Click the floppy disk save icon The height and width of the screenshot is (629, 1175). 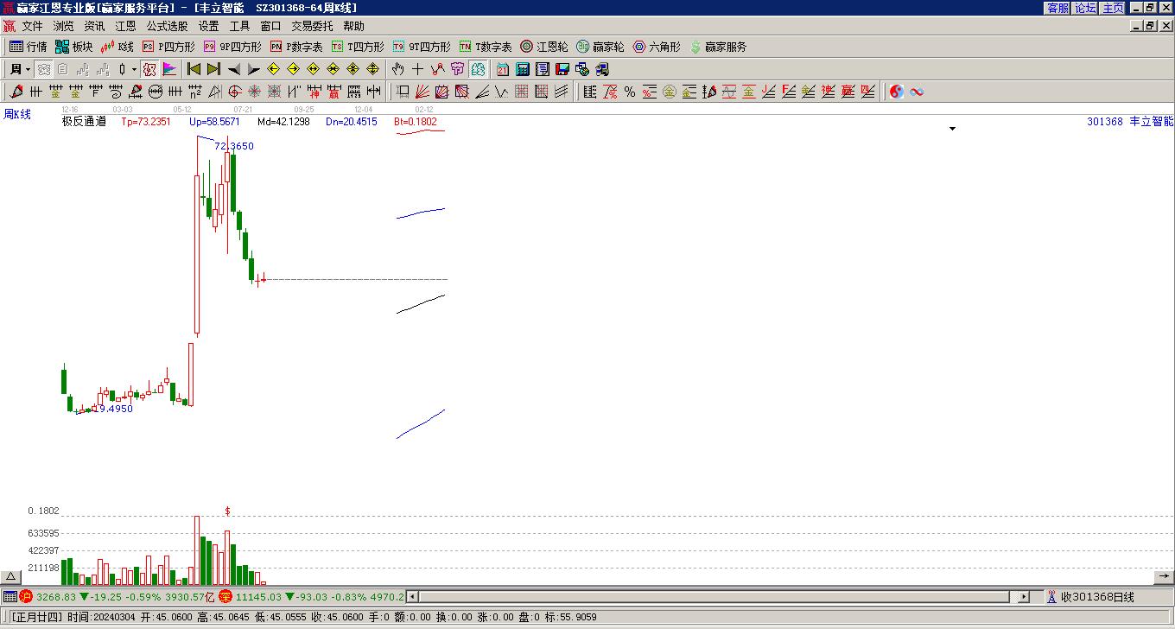(562, 69)
